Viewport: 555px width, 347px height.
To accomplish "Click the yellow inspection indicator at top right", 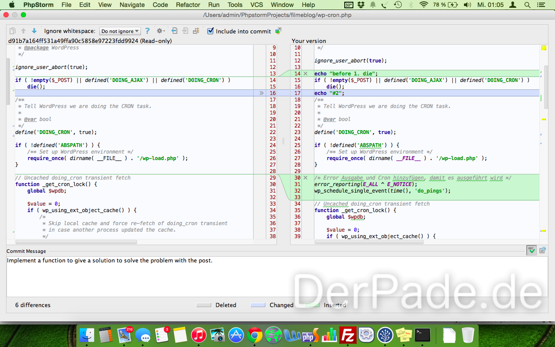I will pos(544,48).
